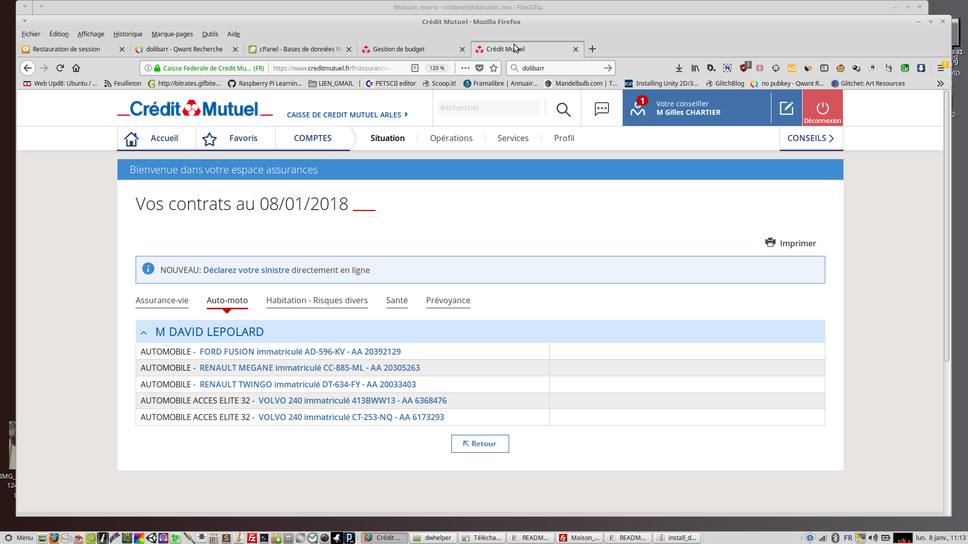This screenshot has width=968, height=544.
Task: Open the FORD FUSION contract link
Action: [300, 352]
